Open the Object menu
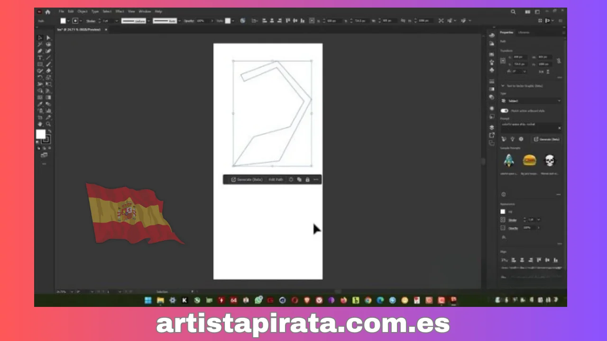The width and height of the screenshot is (607, 341). tap(82, 11)
